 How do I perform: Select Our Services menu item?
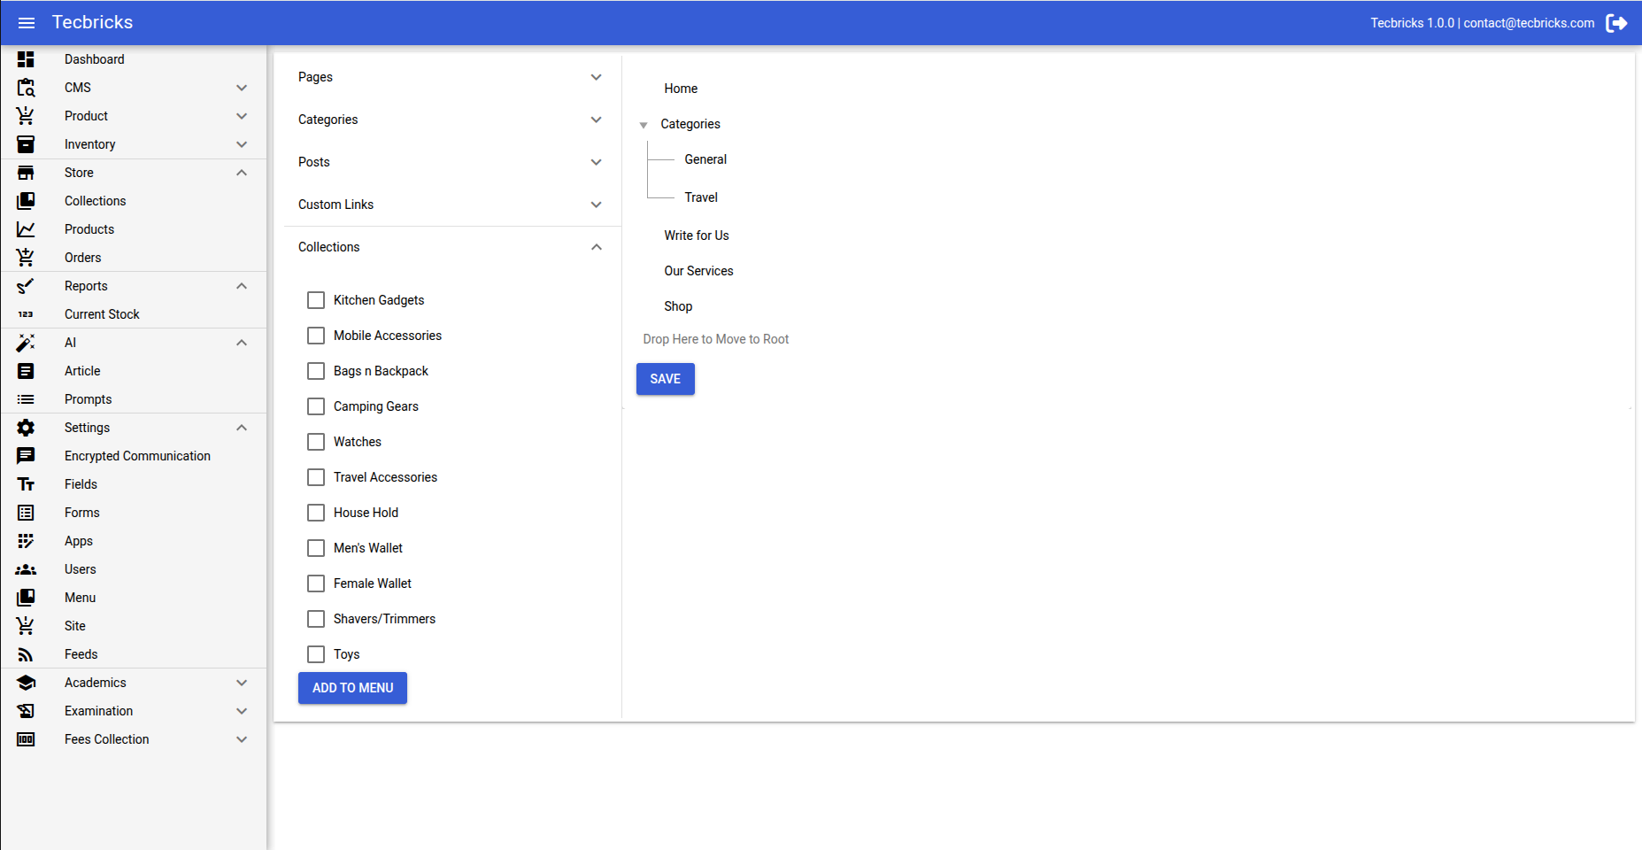(698, 271)
